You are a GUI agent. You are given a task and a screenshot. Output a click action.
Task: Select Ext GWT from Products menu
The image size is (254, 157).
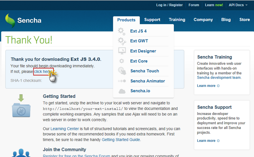[139, 41]
